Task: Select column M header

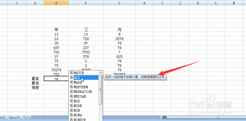Action: (x=234, y=3)
